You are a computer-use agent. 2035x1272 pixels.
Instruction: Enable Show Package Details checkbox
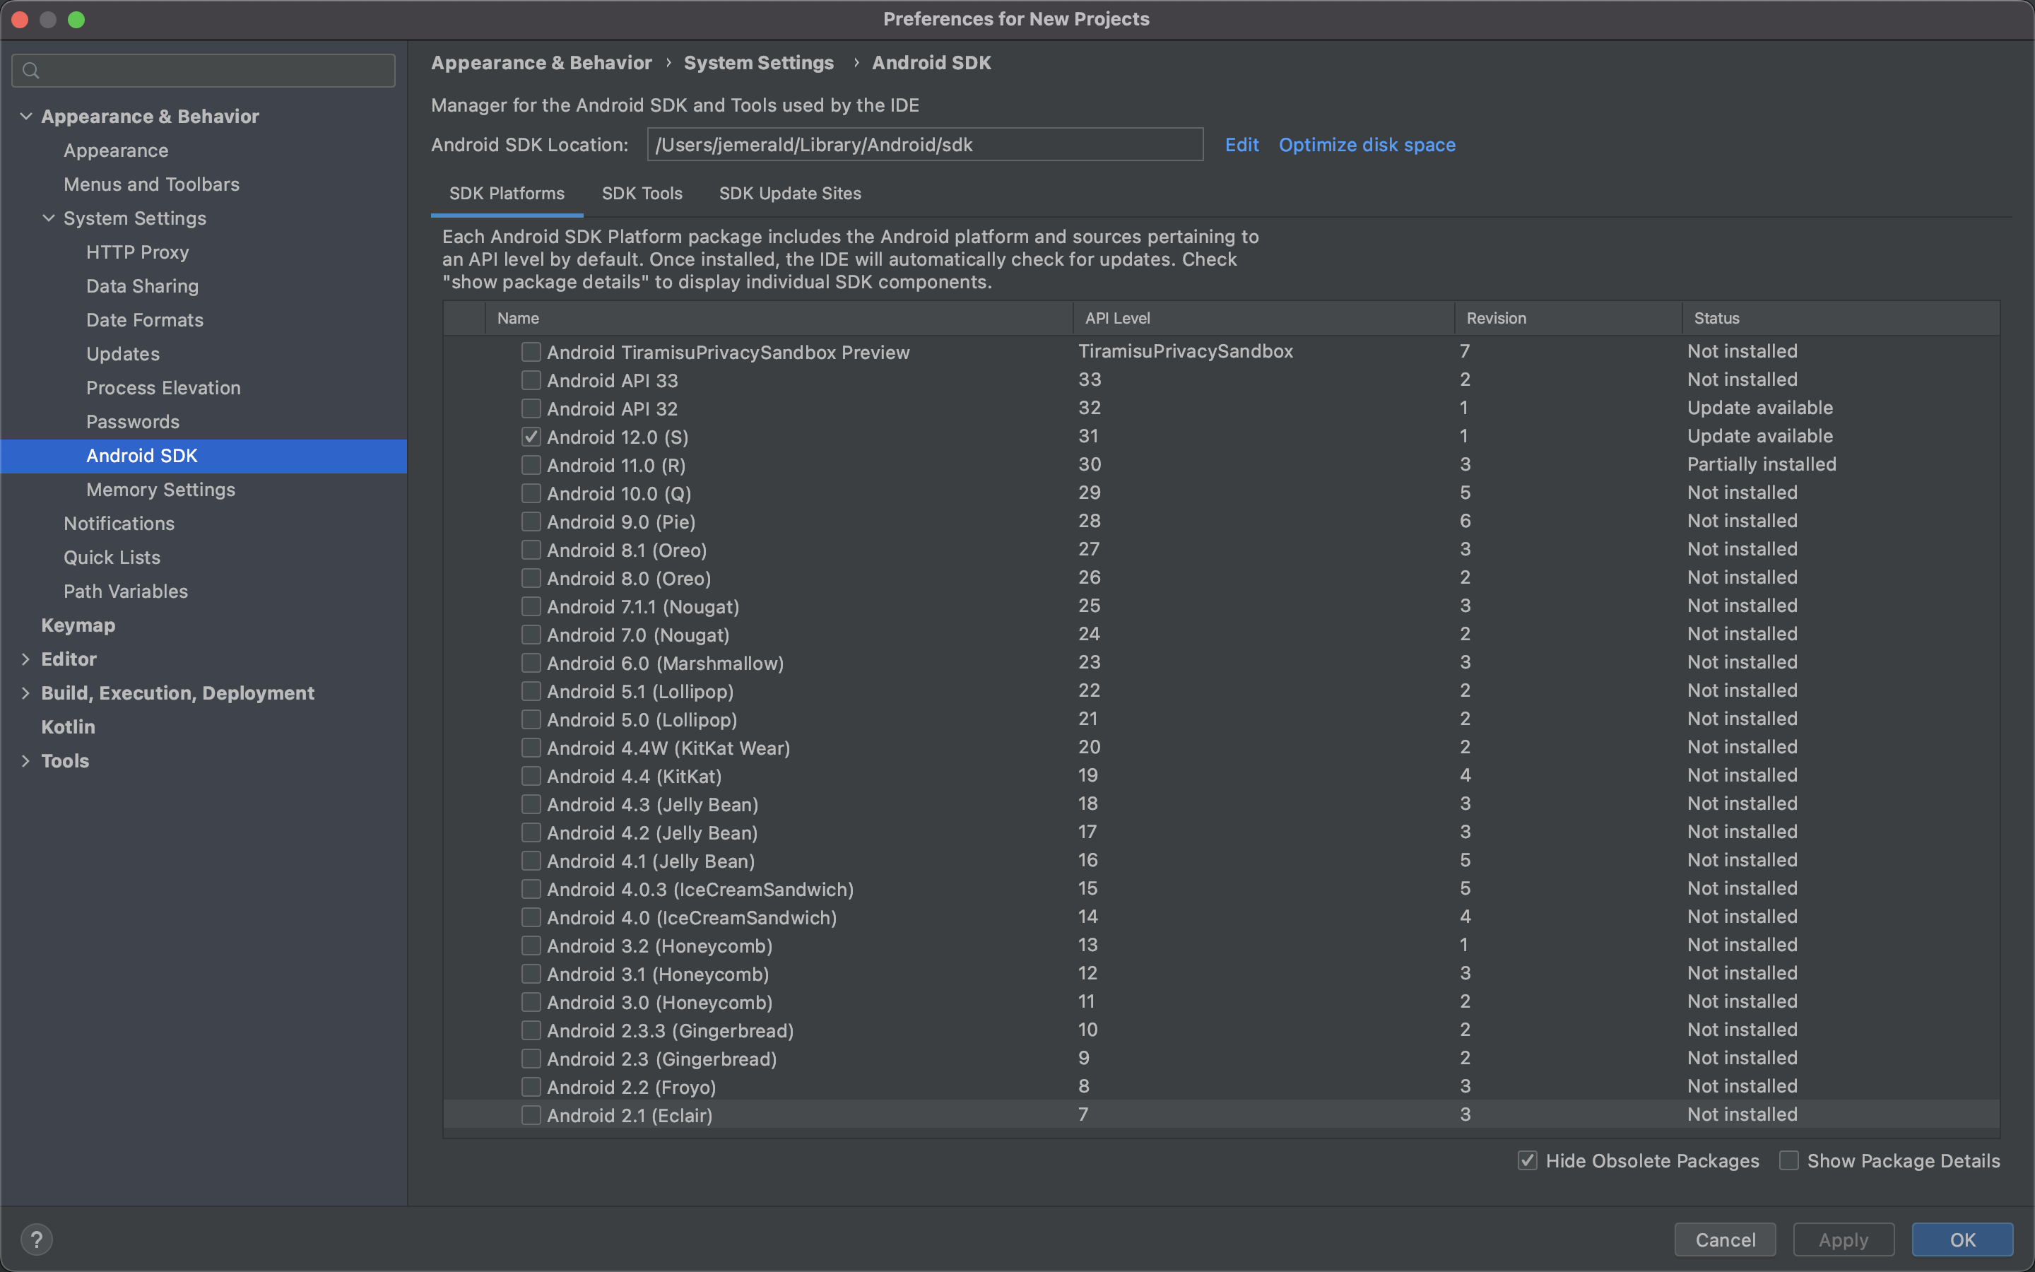1788,1161
